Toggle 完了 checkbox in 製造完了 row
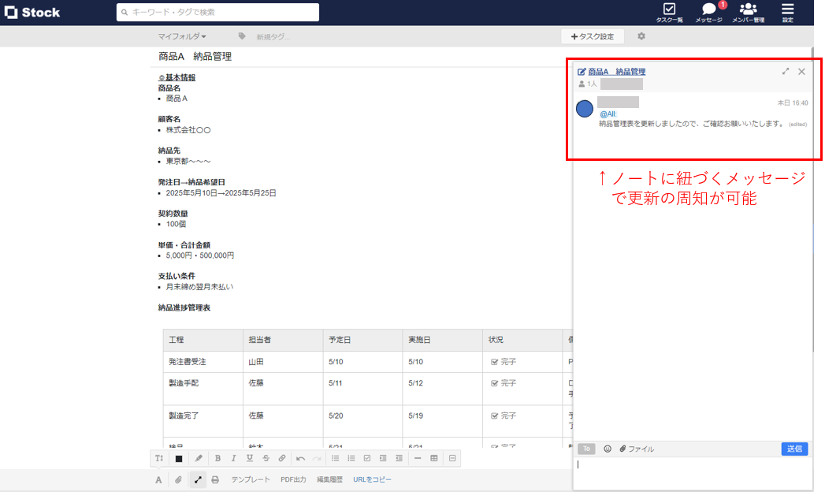Image resolution: width=825 pixels, height=492 pixels. point(495,416)
